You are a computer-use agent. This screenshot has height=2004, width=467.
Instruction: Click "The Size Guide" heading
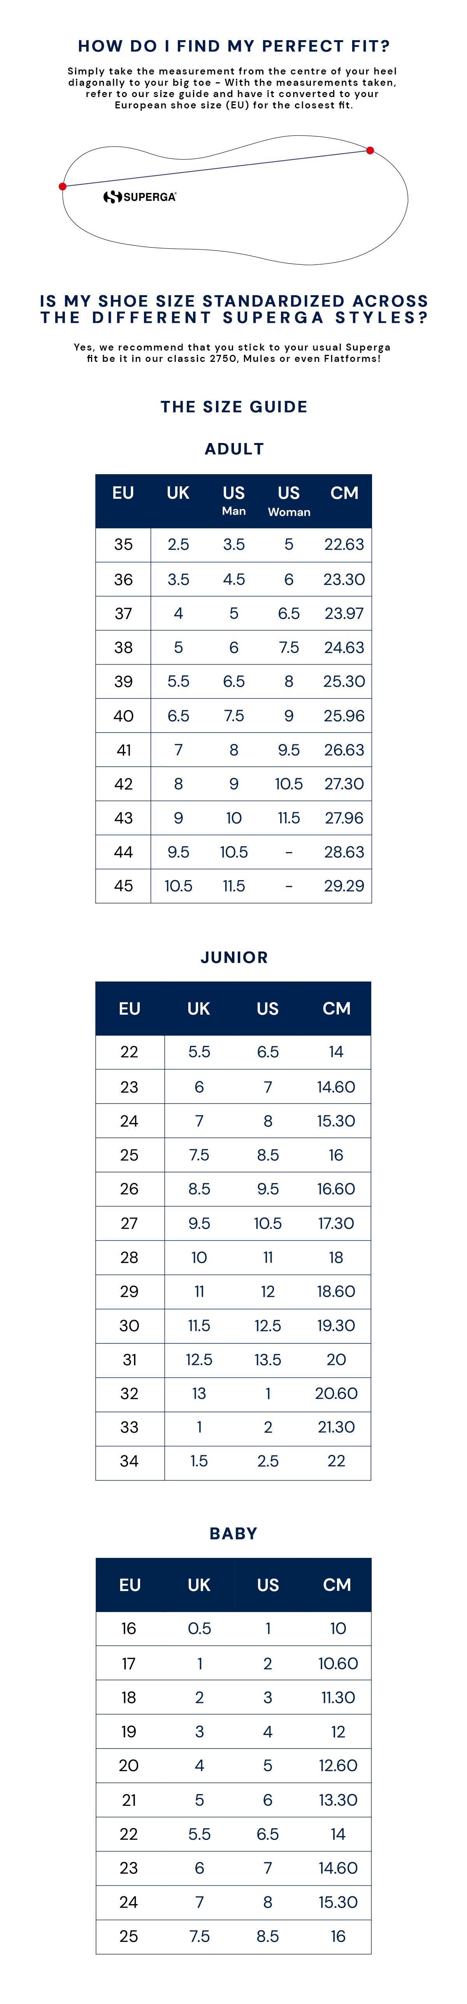click(x=233, y=406)
